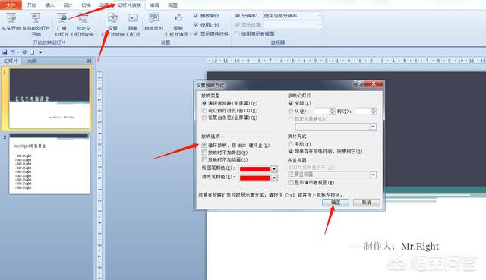The width and height of the screenshot is (486, 280).
Task: Check 放映时不加动画 option
Action: pyautogui.click(x=204, y=159)
